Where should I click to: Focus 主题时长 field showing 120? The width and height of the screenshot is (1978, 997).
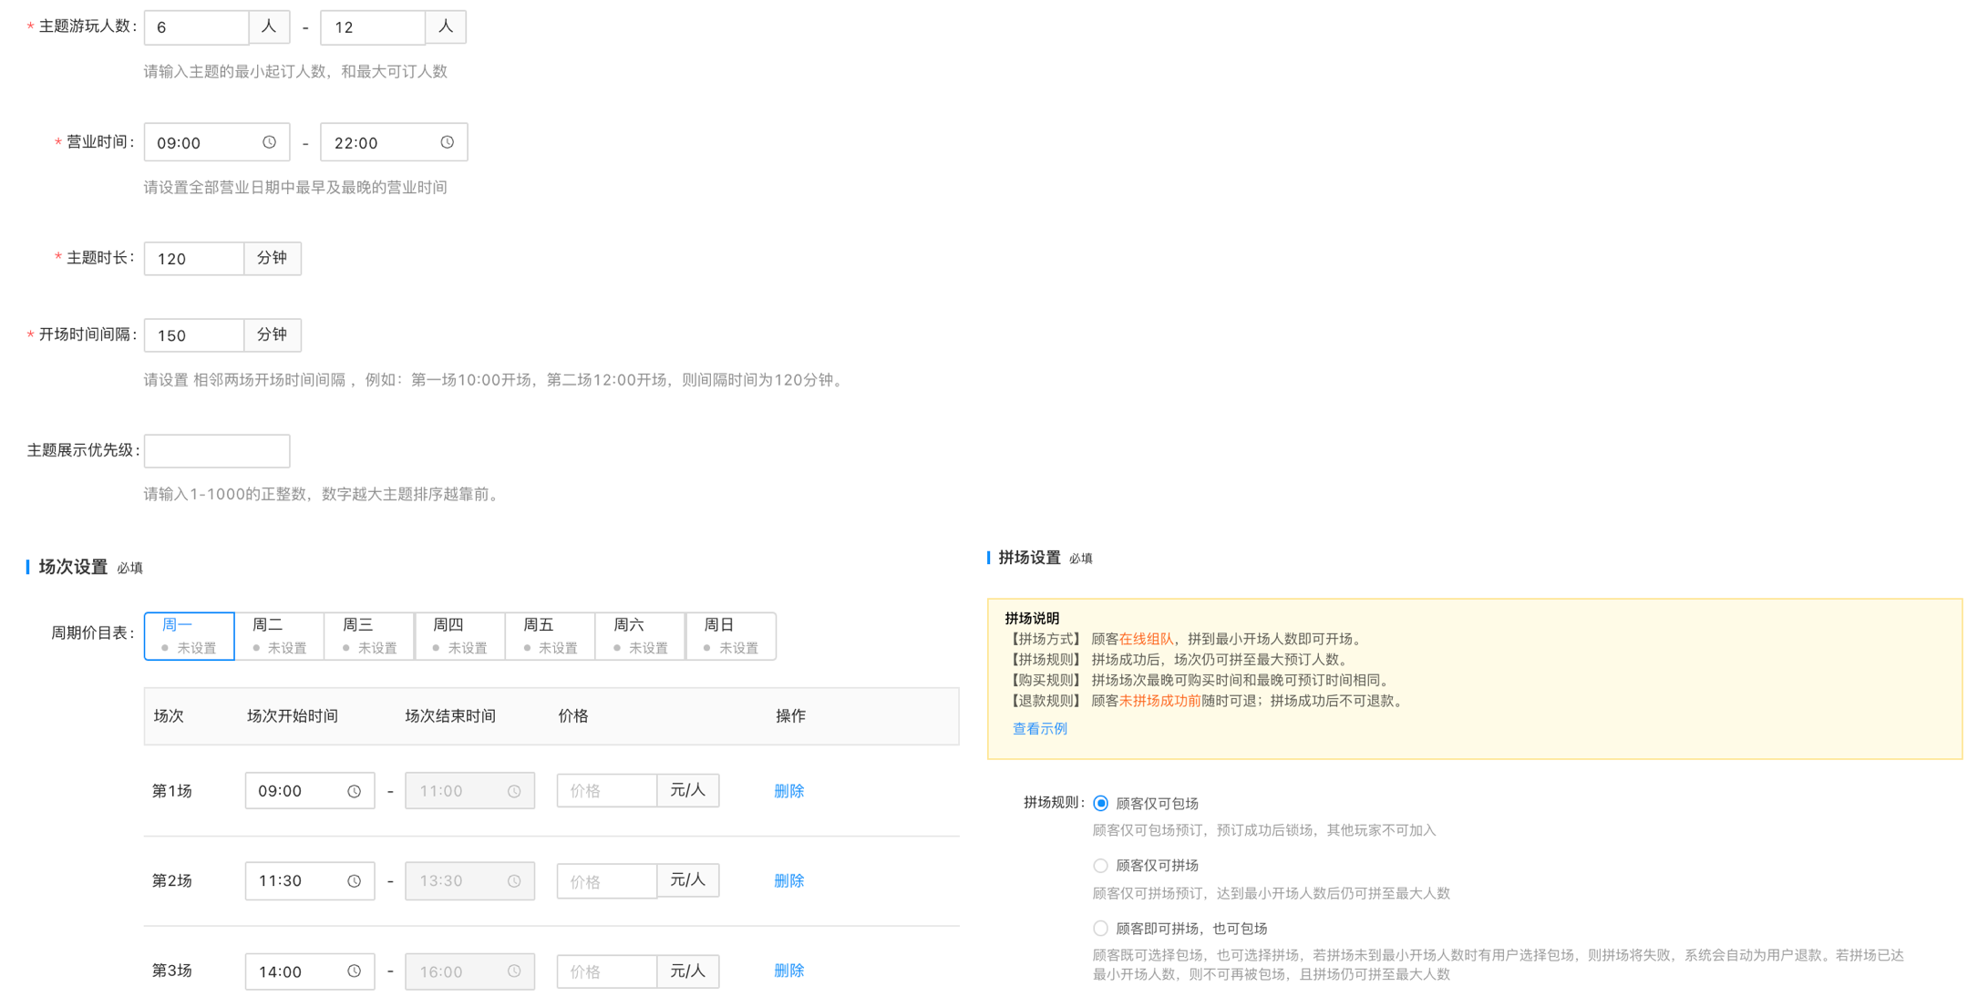click(194, 259)
